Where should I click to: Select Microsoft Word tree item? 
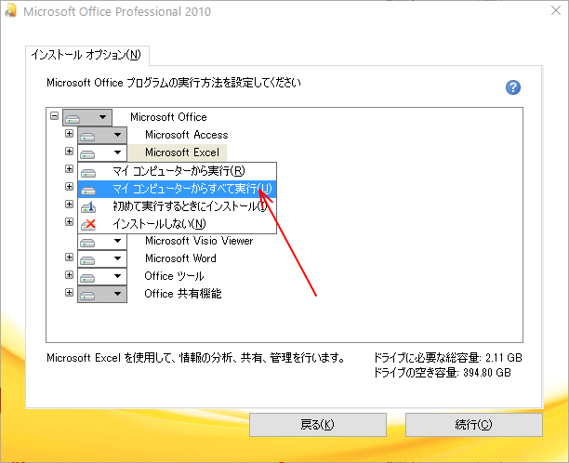point(180,258)
